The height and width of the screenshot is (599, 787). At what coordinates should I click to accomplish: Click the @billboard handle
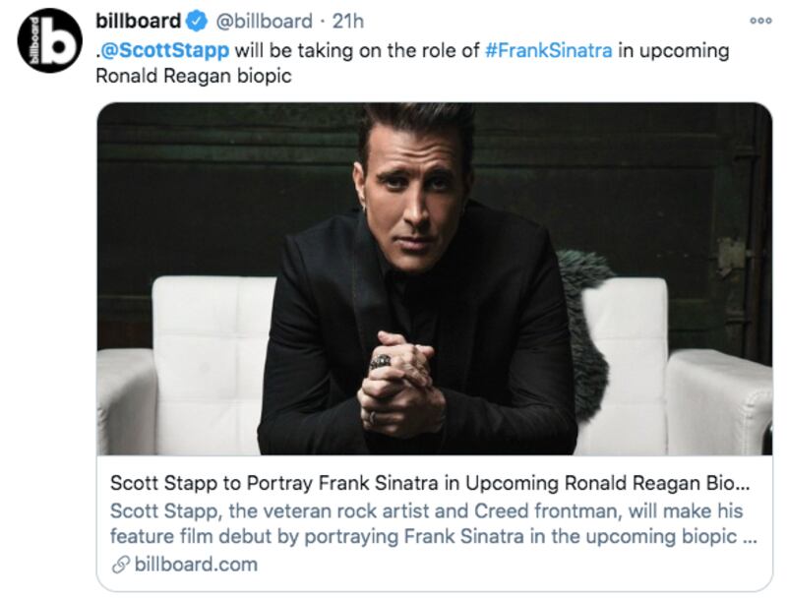[263, 18]
